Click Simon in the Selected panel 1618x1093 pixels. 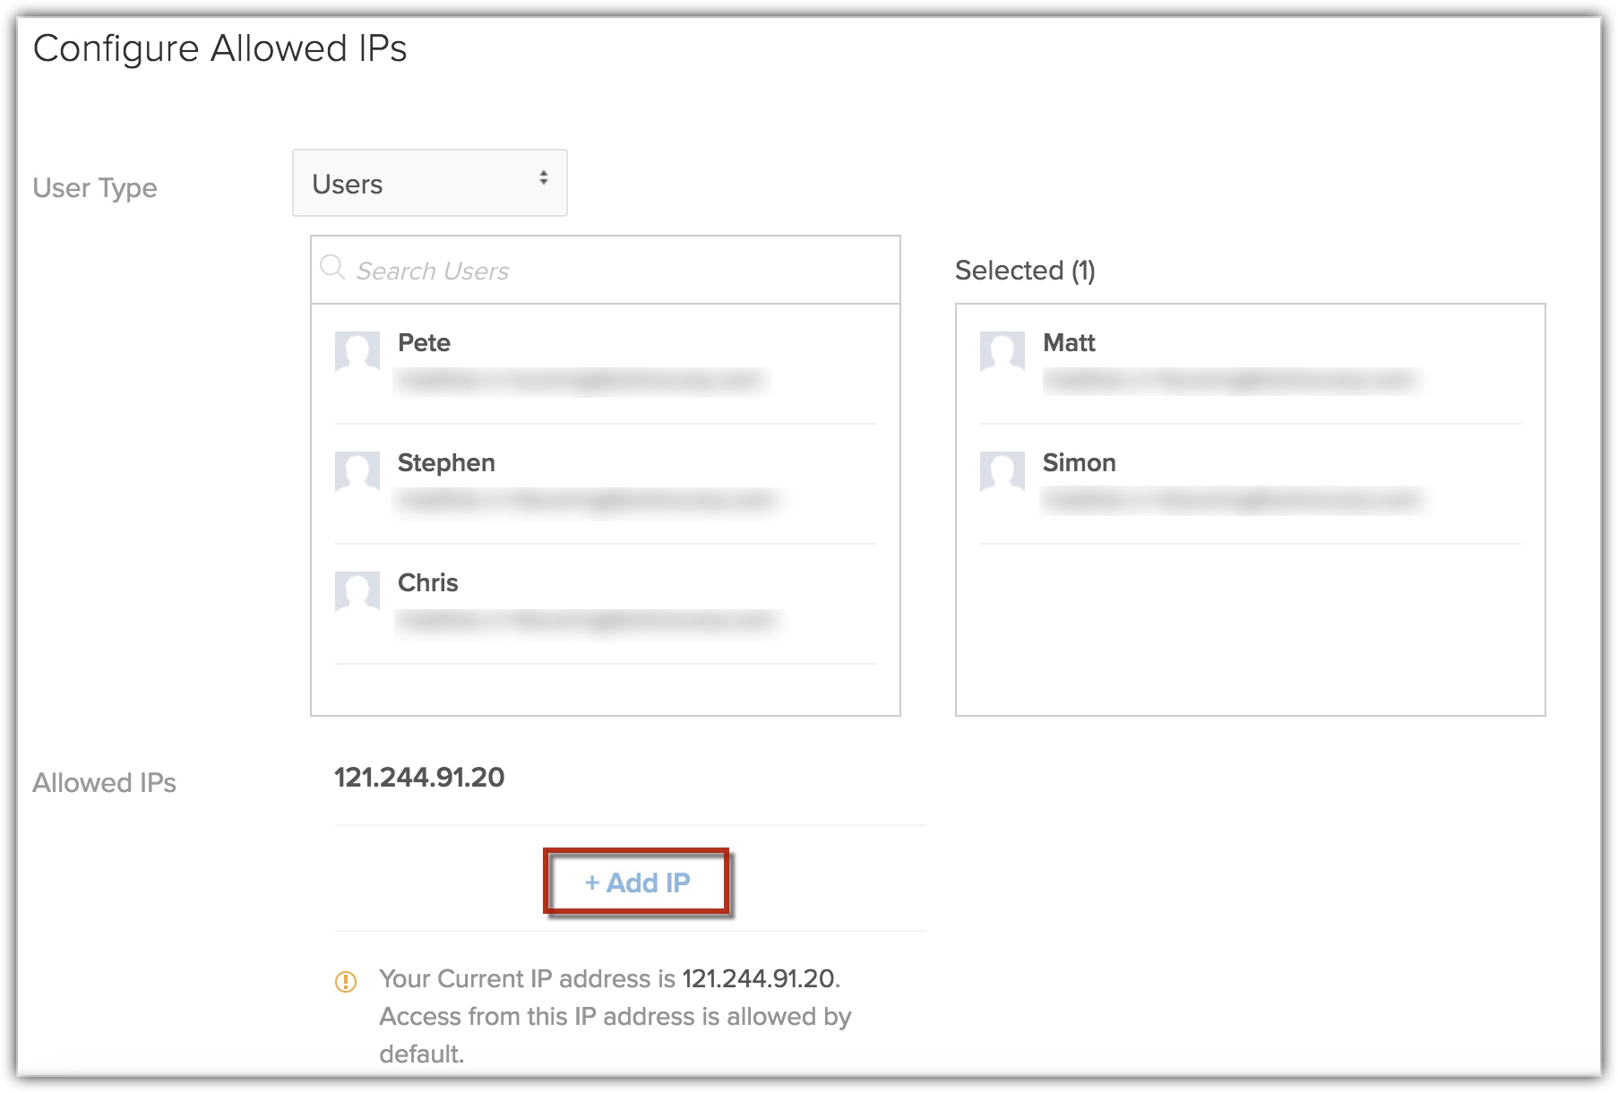(x=1079, y=463)
